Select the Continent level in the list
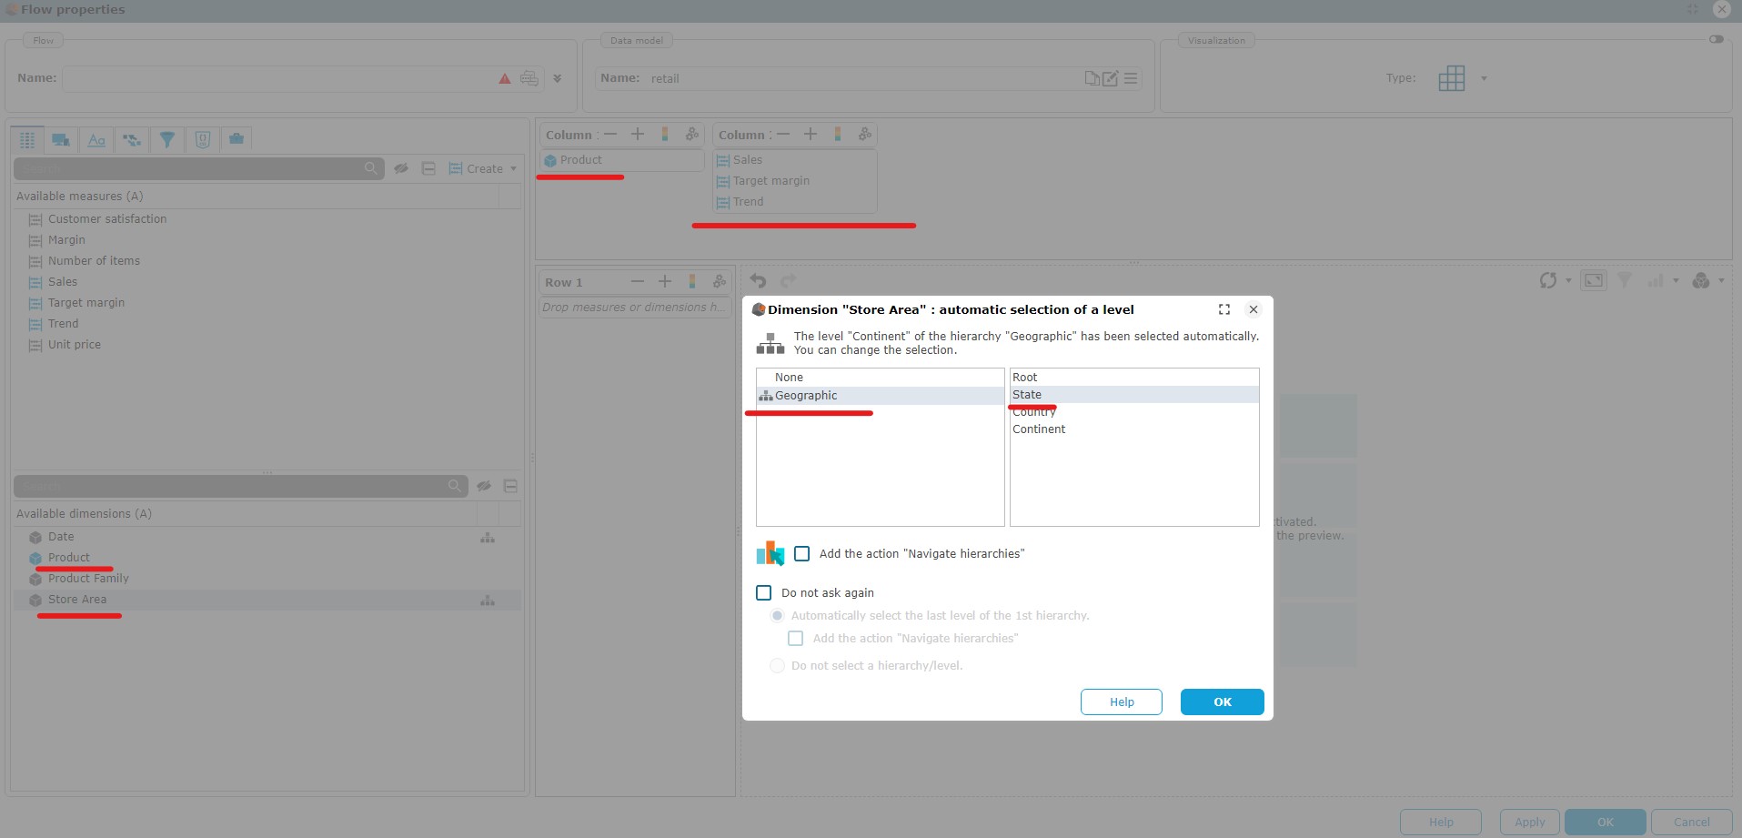The image size is (1742, 838). pos(1039,429)
